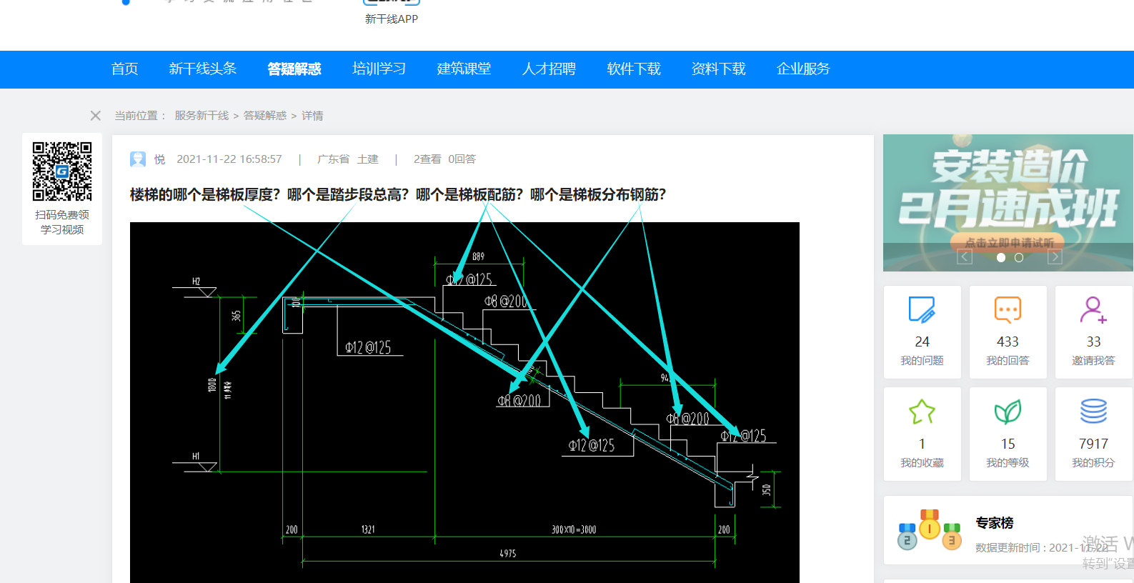This screenshot has height=583, width=1134.
Task: Click the 我的等级 label
Action: click(x=1008, y=463)
